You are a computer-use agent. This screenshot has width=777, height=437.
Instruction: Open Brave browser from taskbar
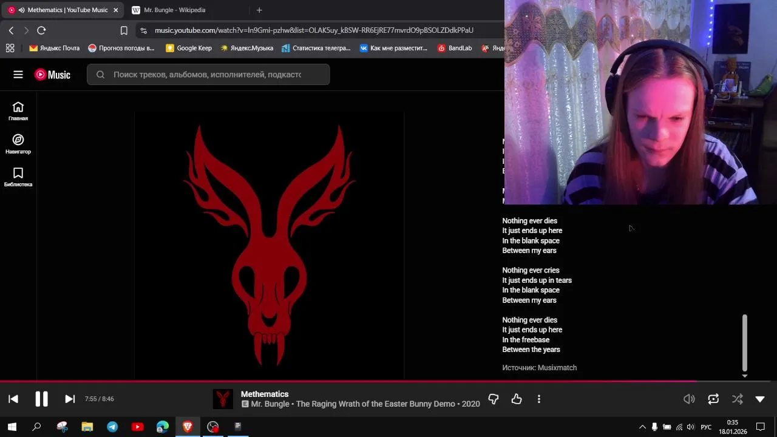pos(188,427)
